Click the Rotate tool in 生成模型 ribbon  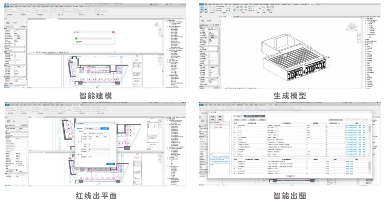click(242, 10)
